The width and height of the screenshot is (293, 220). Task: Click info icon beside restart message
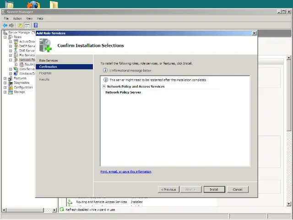point(106,80)
